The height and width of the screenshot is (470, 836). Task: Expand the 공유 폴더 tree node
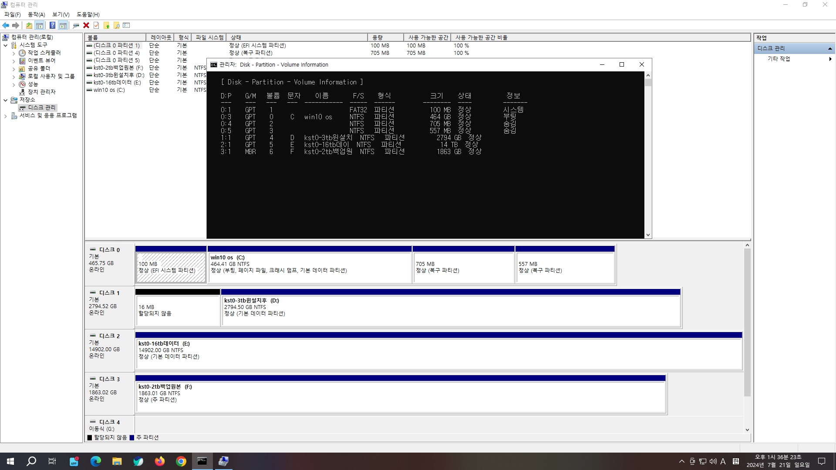click(x=13, y=69)
